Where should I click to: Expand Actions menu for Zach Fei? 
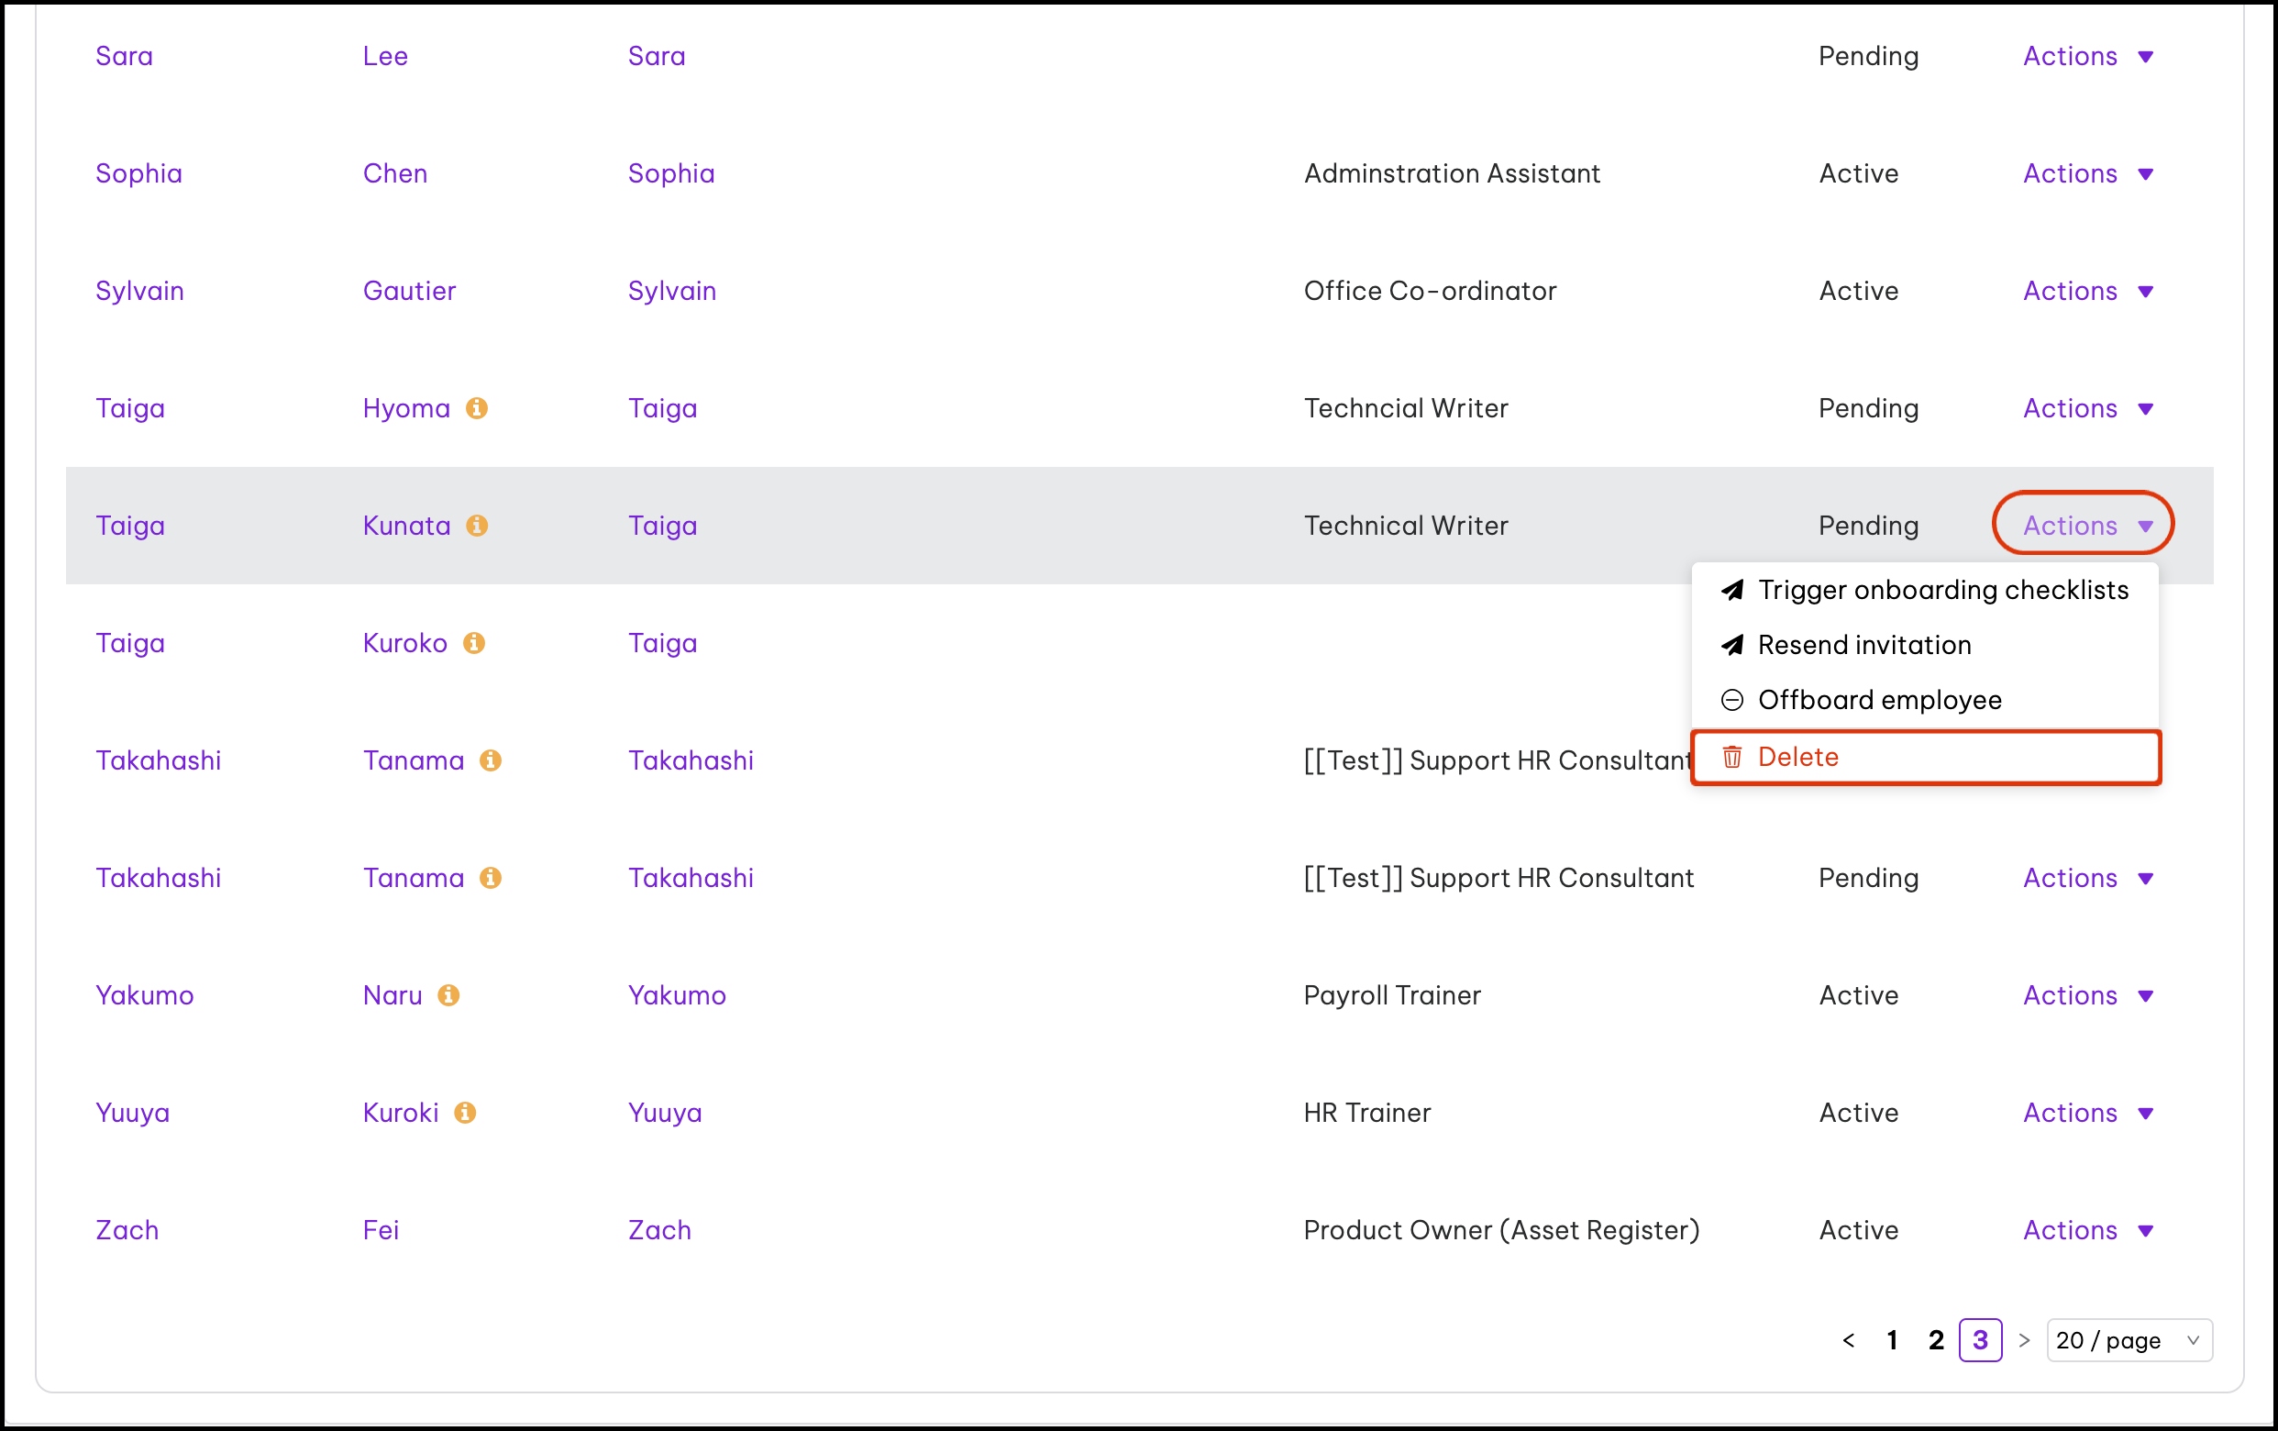pyautogui.click(x=2087, y=1230)
